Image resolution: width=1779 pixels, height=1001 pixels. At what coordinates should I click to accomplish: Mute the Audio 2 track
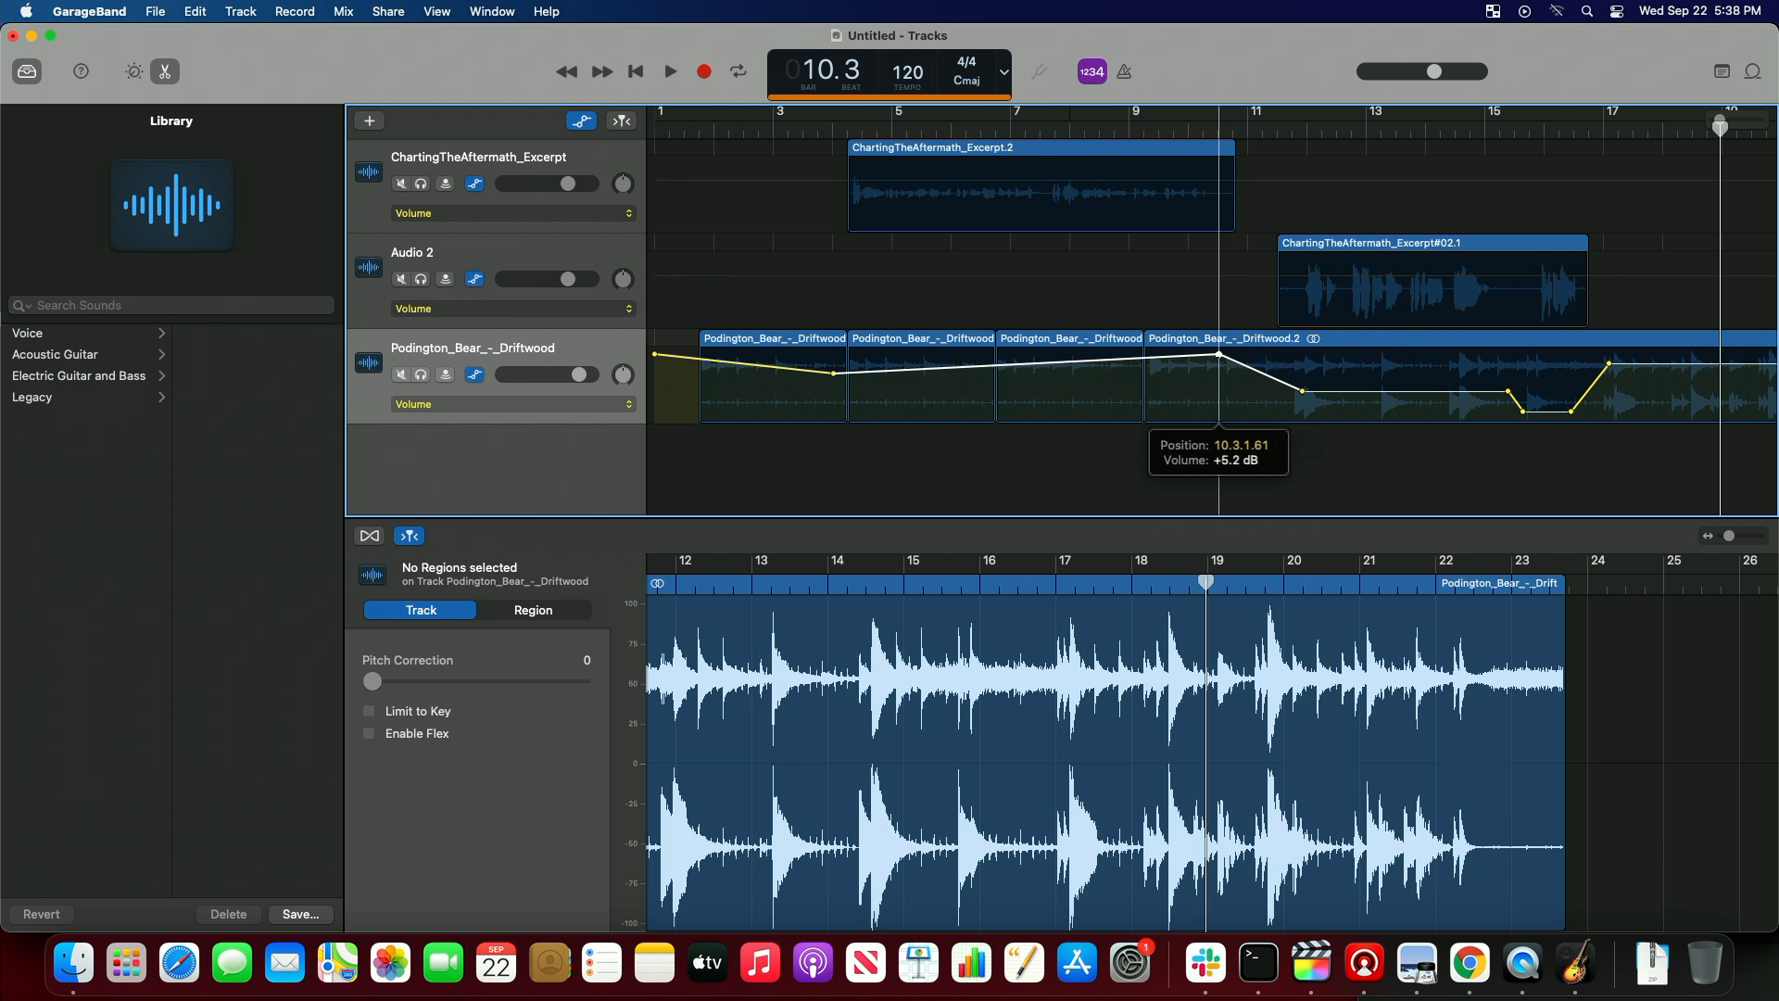tap(400, 279)
